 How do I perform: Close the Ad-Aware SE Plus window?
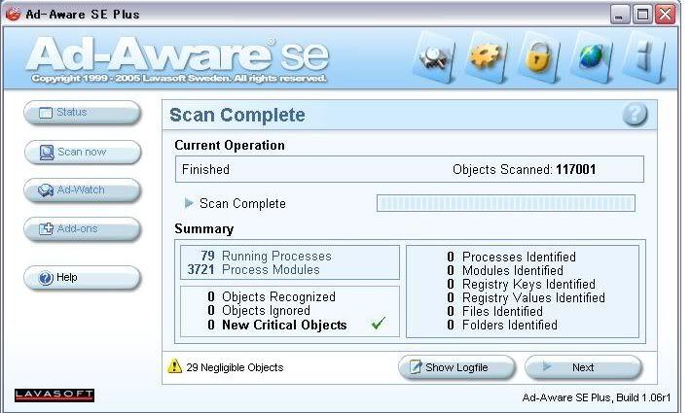click(x=666, y=15)
